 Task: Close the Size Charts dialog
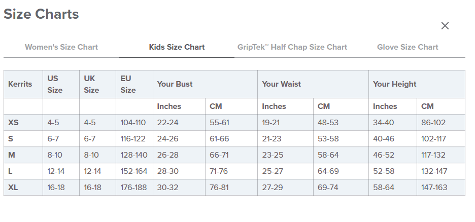point(445,26)
